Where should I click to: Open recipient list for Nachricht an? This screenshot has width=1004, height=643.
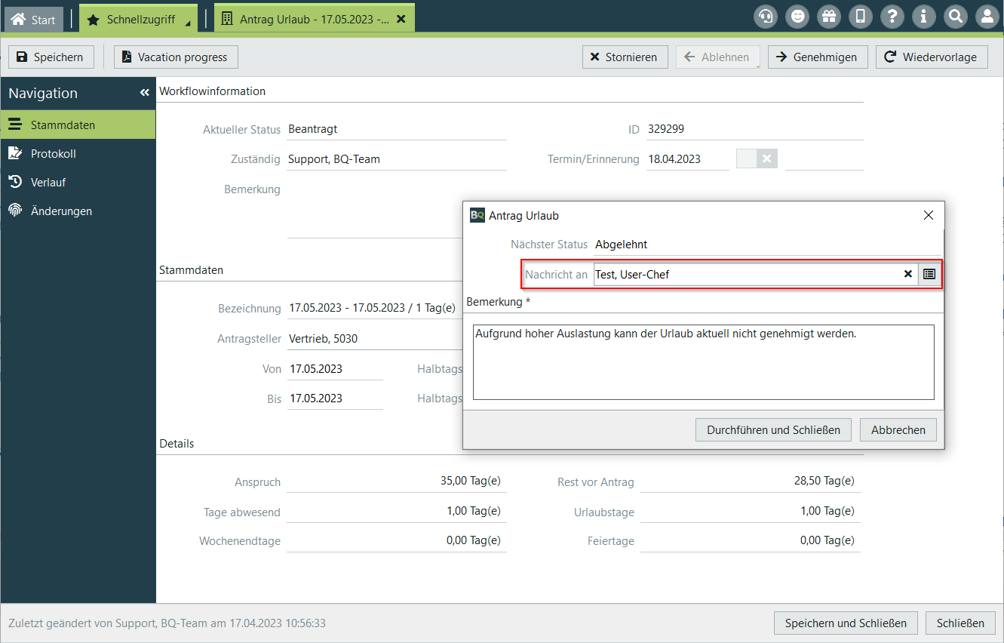(x=929, y=275)
